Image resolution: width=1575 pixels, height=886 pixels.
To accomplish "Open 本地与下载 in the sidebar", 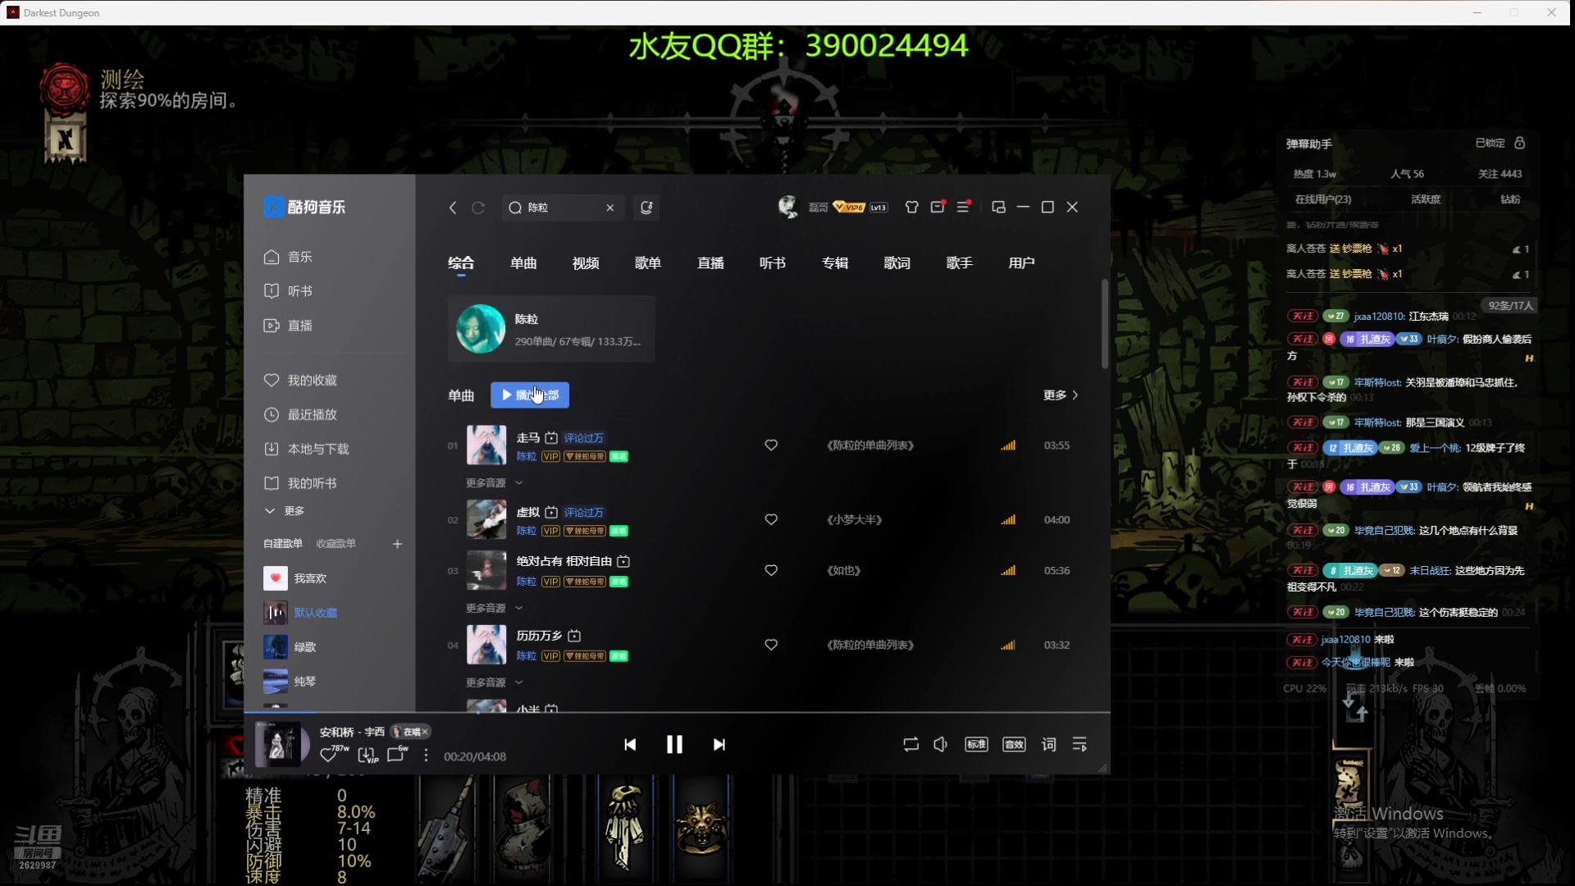I will point(306,449).
